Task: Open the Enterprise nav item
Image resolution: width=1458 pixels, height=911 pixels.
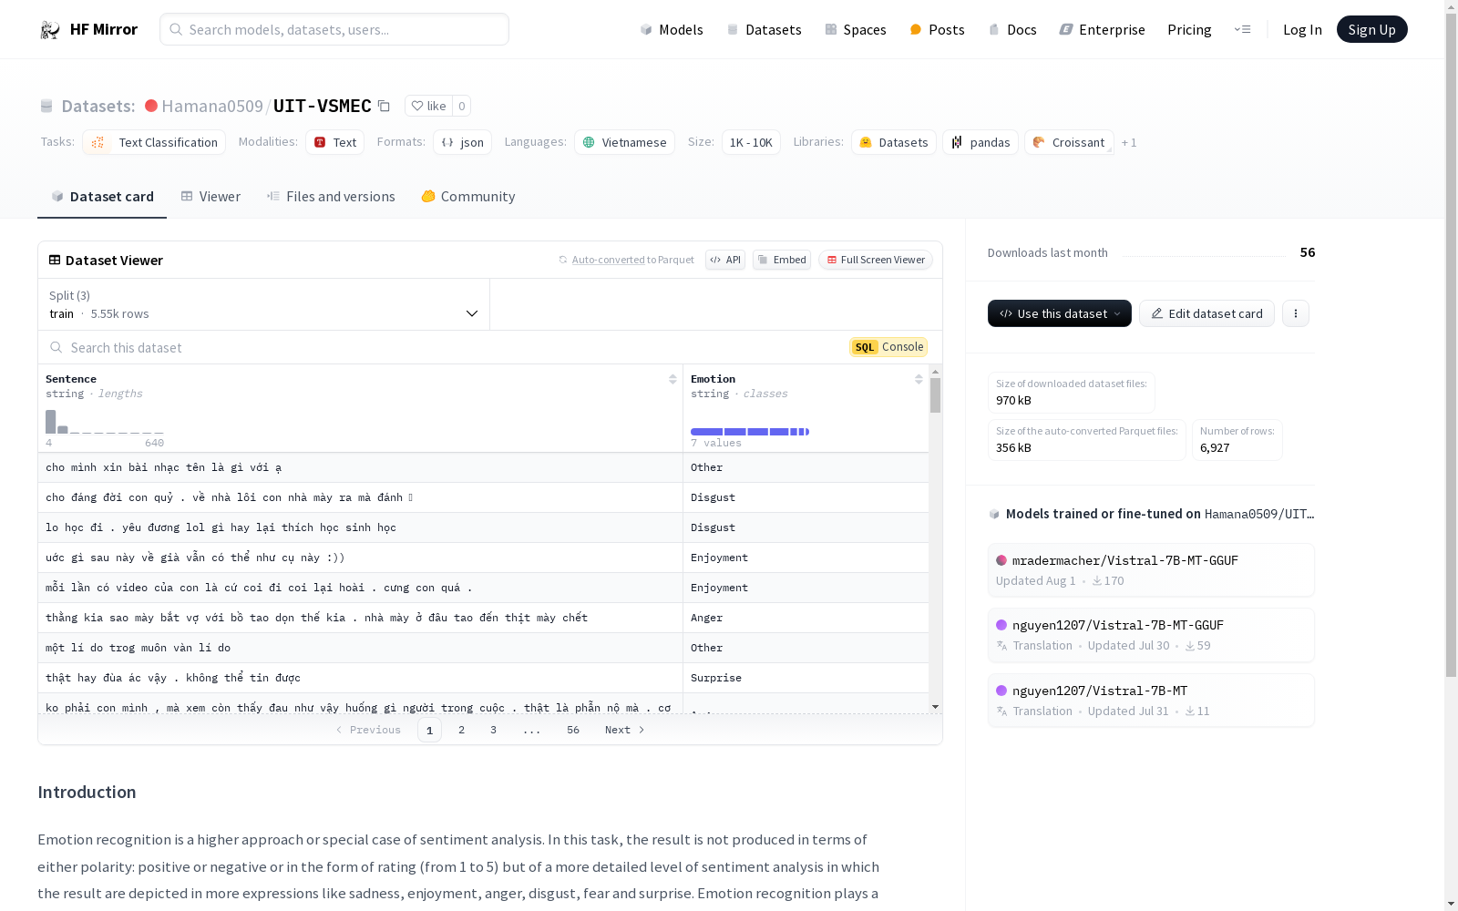Action: 1102,30
